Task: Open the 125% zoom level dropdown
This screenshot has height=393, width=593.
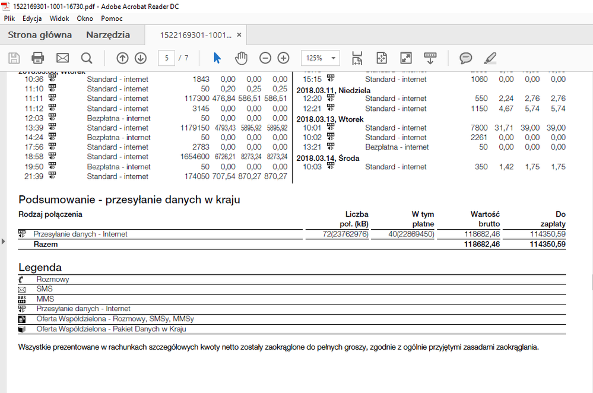Action: point(321,58)
